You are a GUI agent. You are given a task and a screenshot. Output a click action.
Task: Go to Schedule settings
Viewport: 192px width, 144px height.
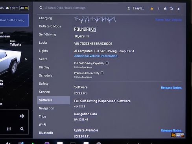pos(46,76)
